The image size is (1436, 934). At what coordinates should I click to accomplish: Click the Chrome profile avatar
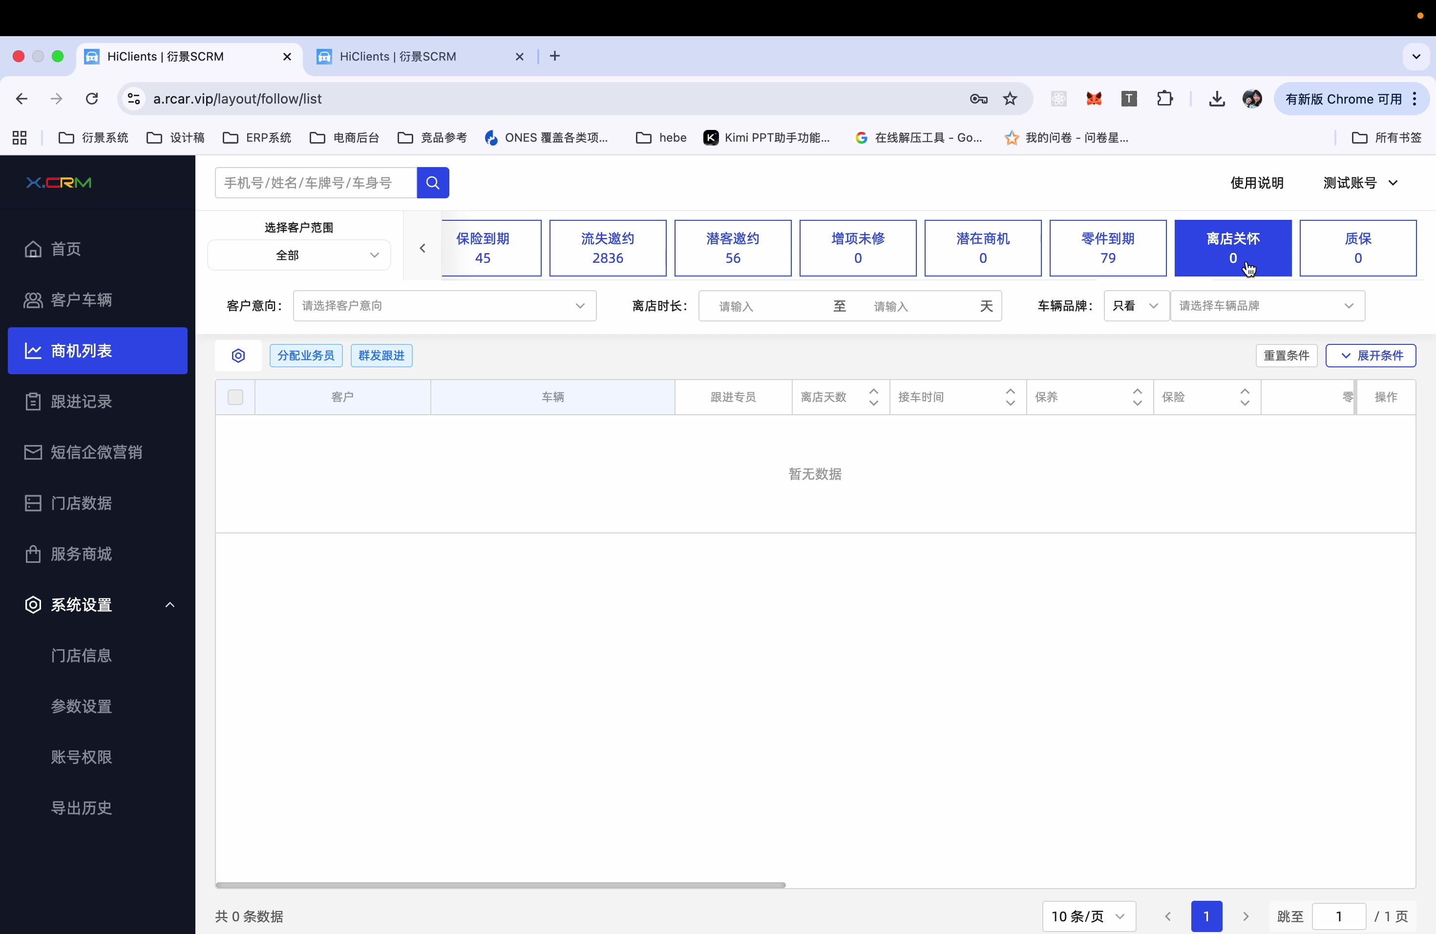[1252, 99]
